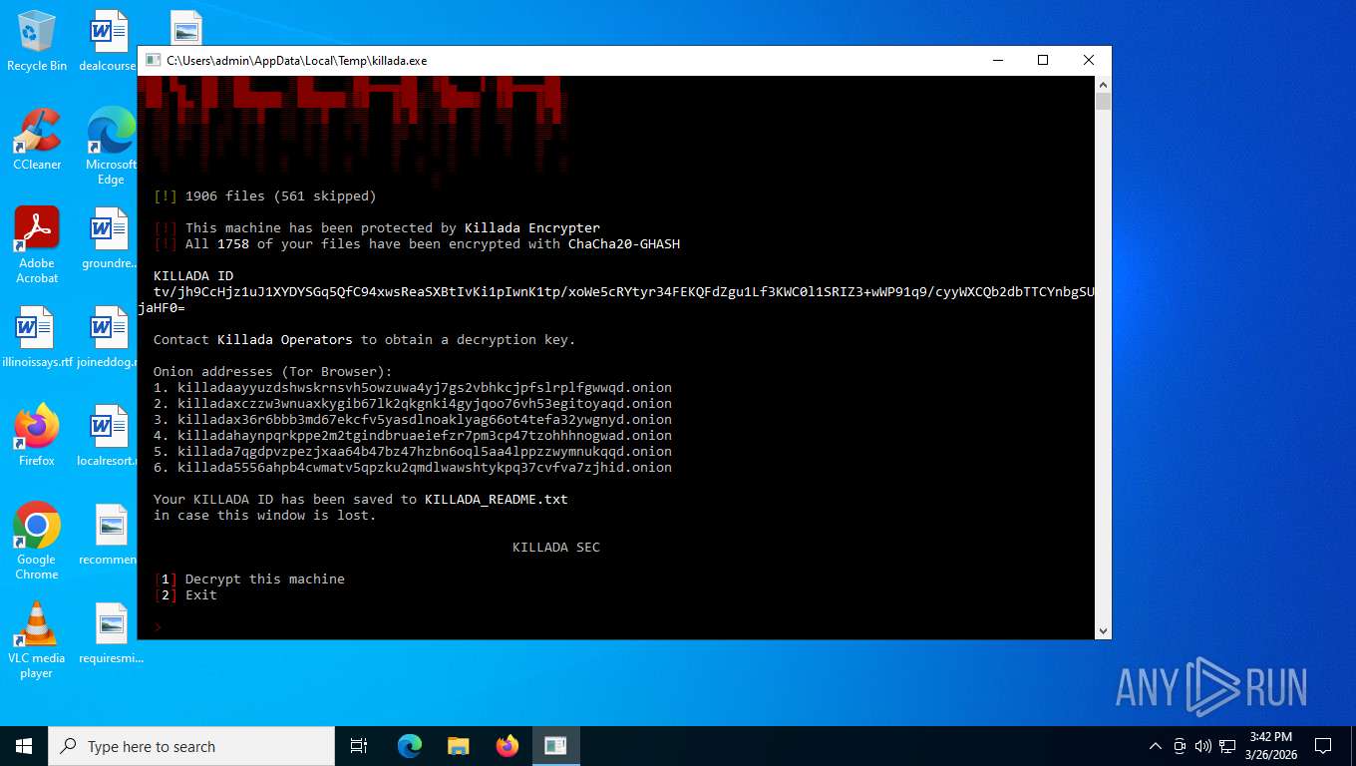The height and width of the screenshot is (766, 1356).
Task: Show hidden system tray icons
Action: pyautogui.click(x=1156, y=746)
